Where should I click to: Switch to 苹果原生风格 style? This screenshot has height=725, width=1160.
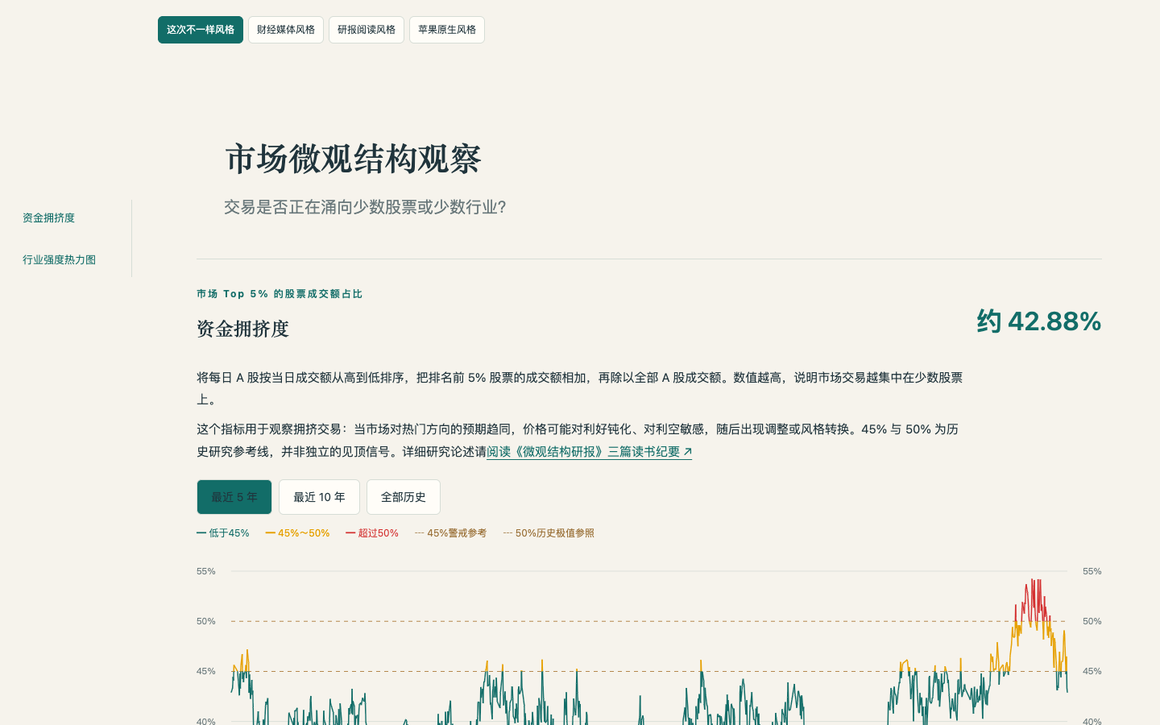447,30
